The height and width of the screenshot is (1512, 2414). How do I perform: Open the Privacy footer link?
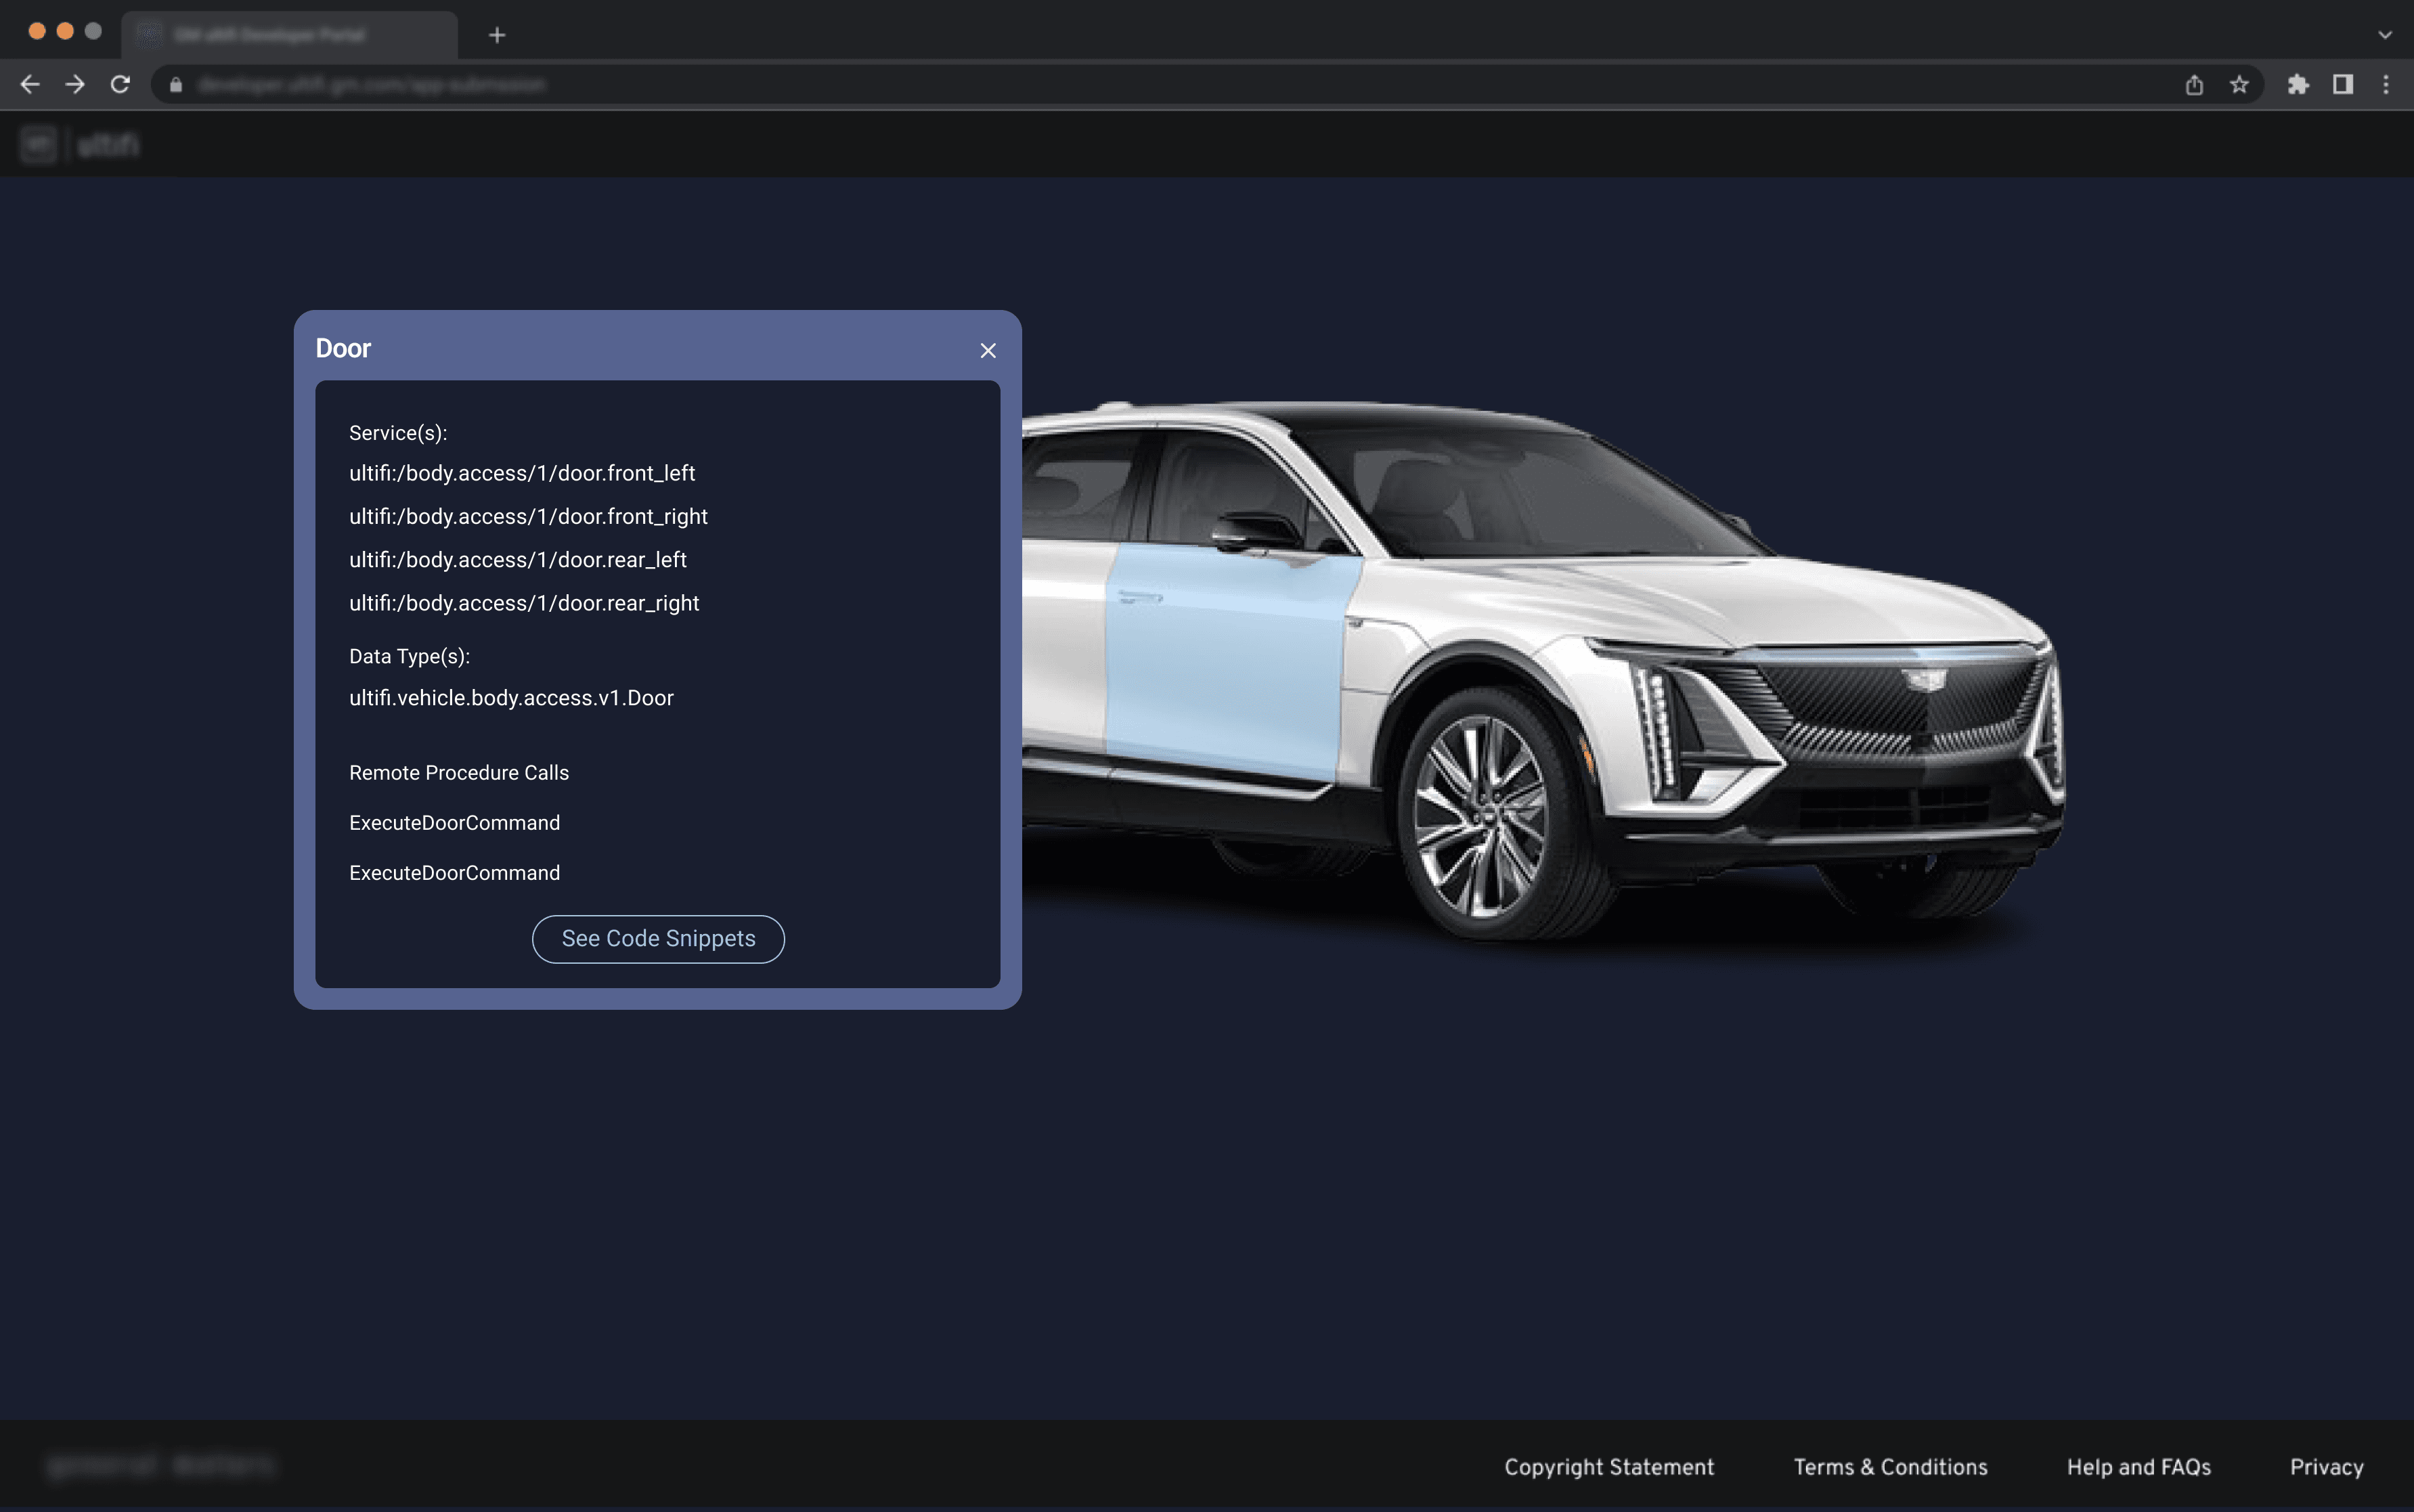point(2326,1467)
